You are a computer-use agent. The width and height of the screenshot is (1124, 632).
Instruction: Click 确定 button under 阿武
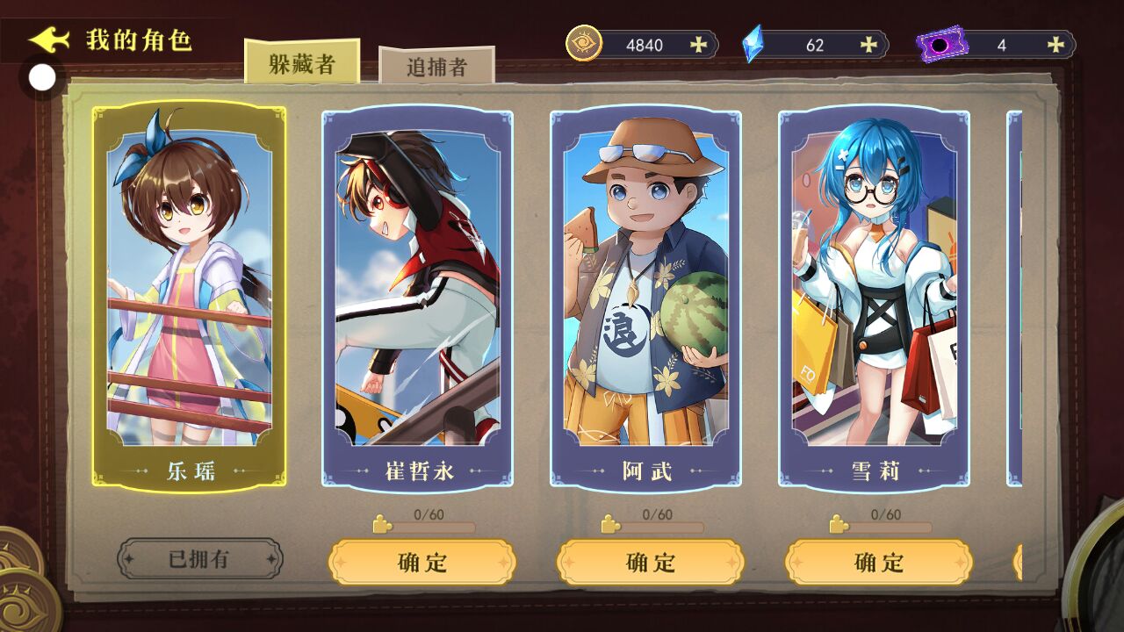coord(651,563)
